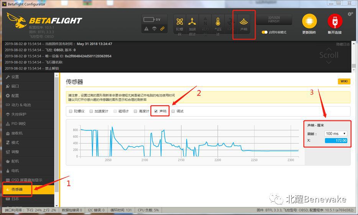Click the 断开连接 disconnect label
This screenshot has height=215, width=358.
coord(335,33)
